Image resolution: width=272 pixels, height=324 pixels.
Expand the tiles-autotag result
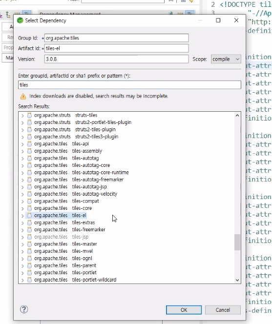point(22,158)
